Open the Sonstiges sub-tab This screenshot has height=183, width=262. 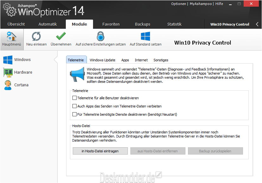coord(161,60)
